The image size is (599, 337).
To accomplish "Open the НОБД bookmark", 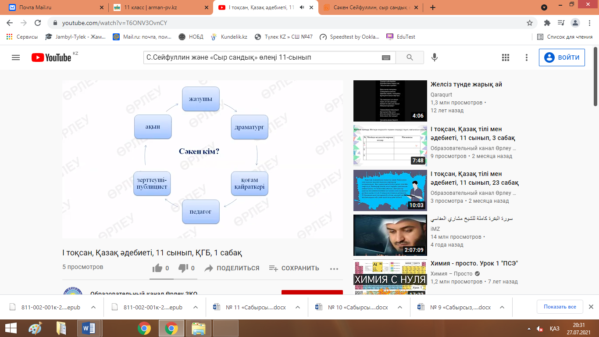I will [191, 37].
